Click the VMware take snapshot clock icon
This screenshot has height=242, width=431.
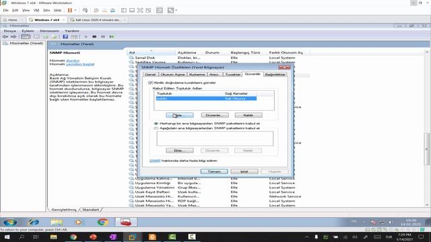[96, 10]
